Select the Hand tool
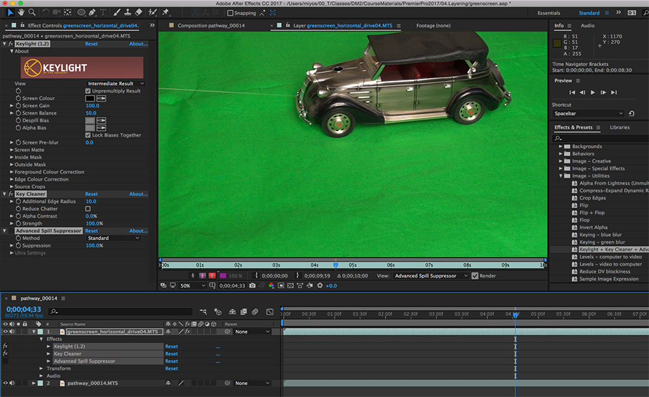This screenshot has width=649, height=397. click(x=21, y=12)
